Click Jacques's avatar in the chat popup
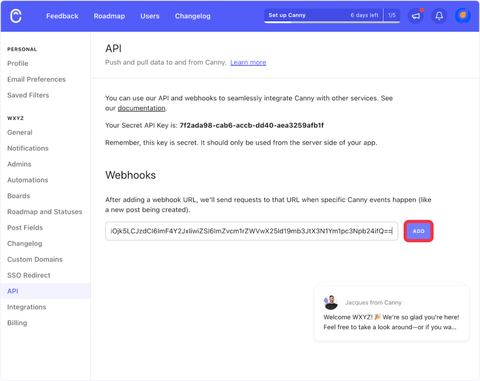 click(330, 302)
